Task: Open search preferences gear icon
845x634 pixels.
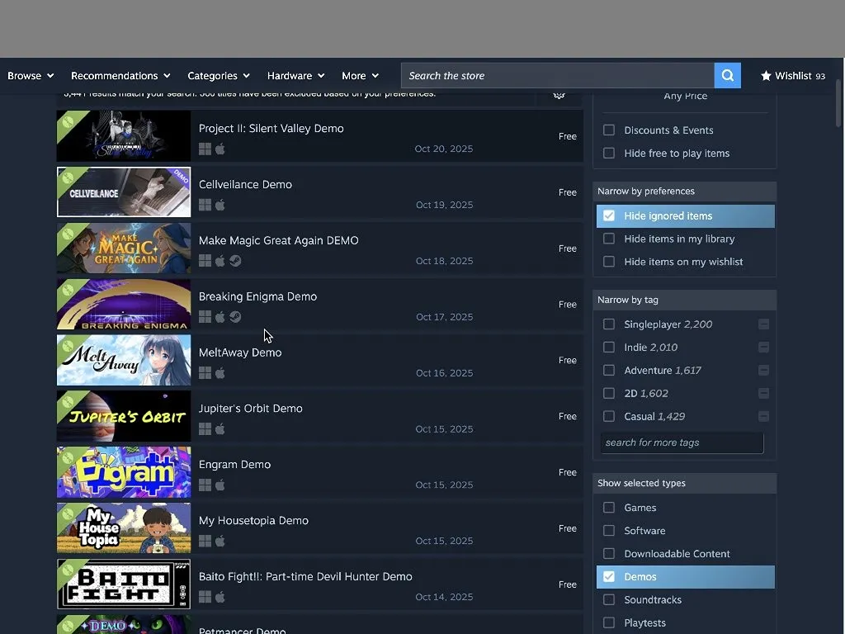Action: pos(559,95)
